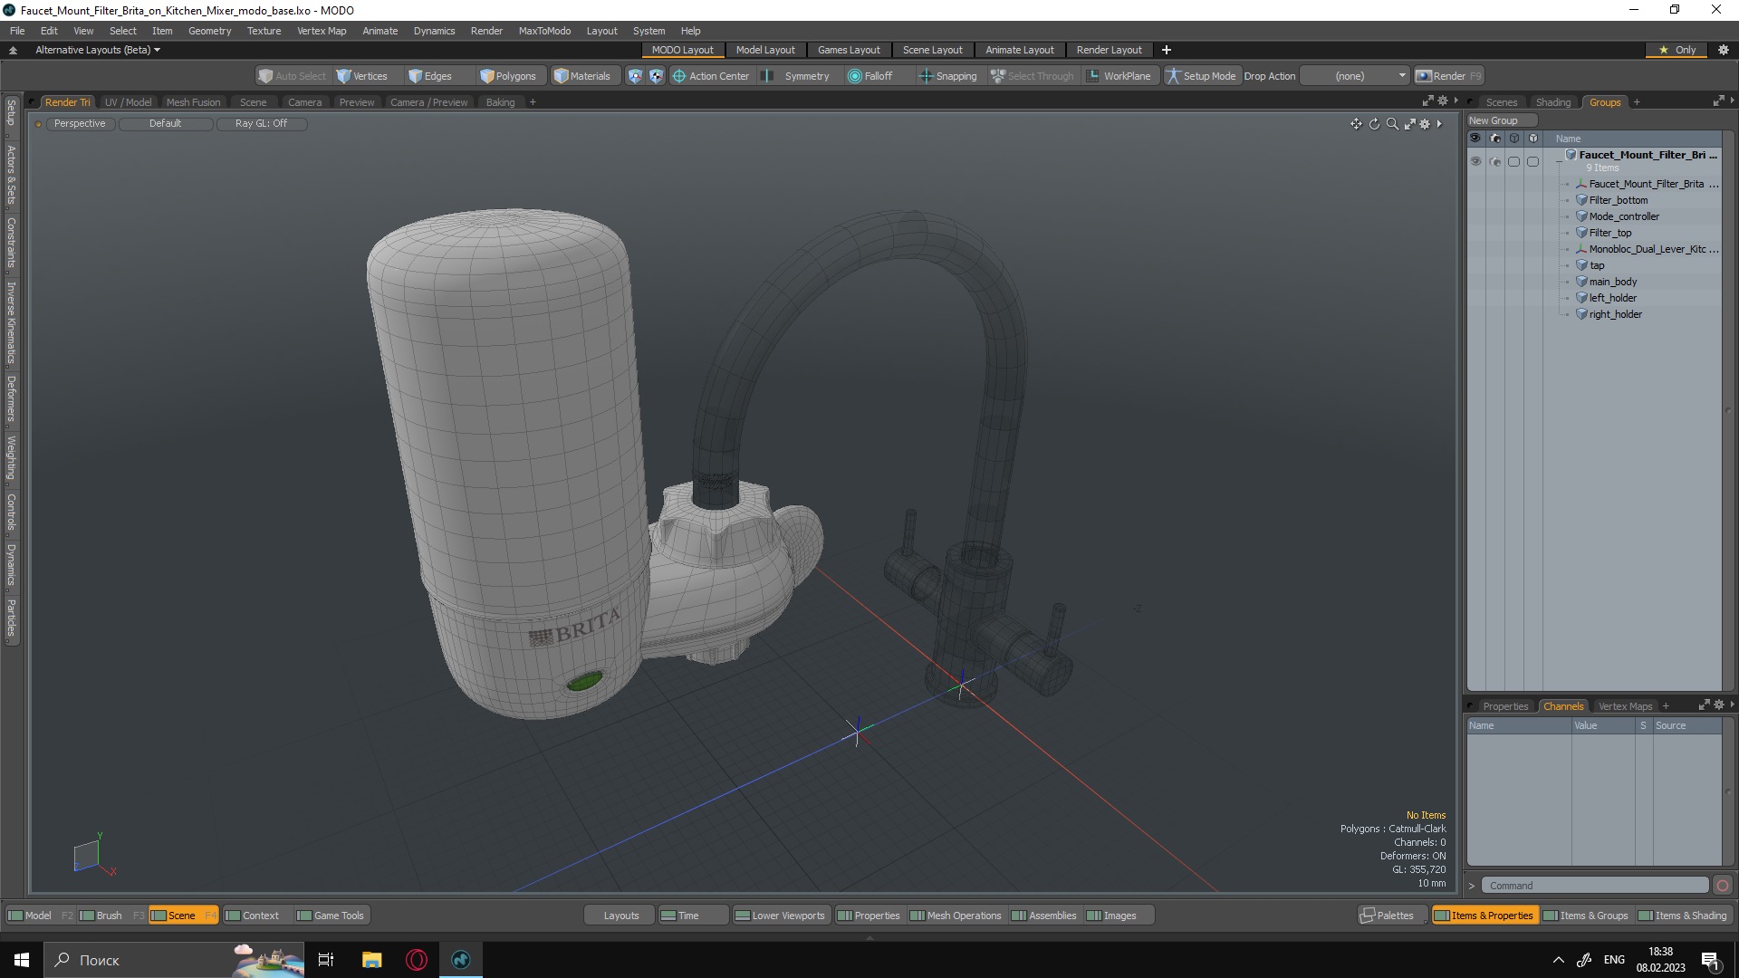
Task: Open the Windows Start menu
Action: (22, 960)
